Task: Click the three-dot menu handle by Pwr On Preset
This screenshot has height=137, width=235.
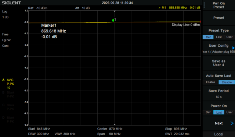Action: [x=204, y=5]
